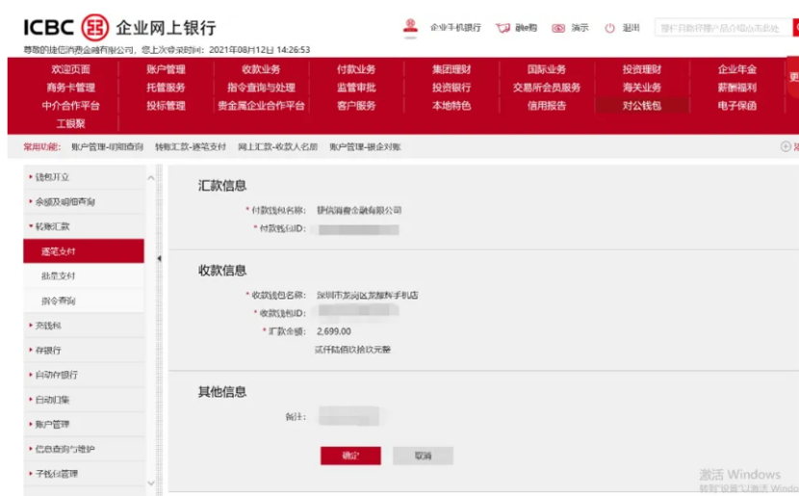Select the highlighted 对公钱包 menu

(642, 106)
